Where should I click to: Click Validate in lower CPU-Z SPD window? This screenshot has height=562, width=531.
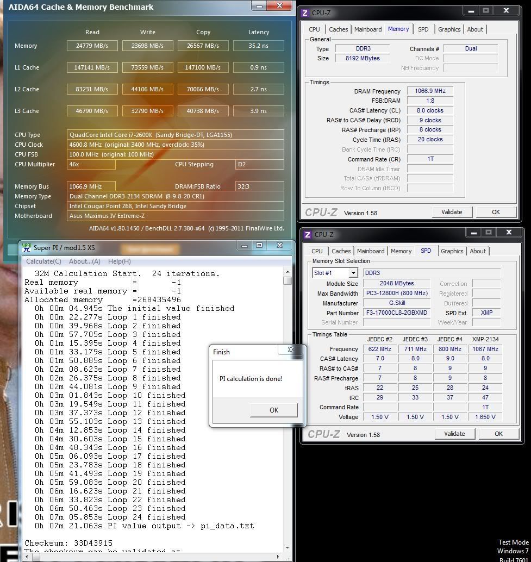click(x=454, y=434)
